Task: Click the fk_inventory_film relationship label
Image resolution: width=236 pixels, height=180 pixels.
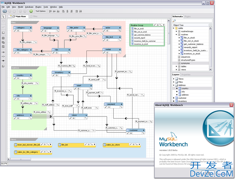Action: 65,66
